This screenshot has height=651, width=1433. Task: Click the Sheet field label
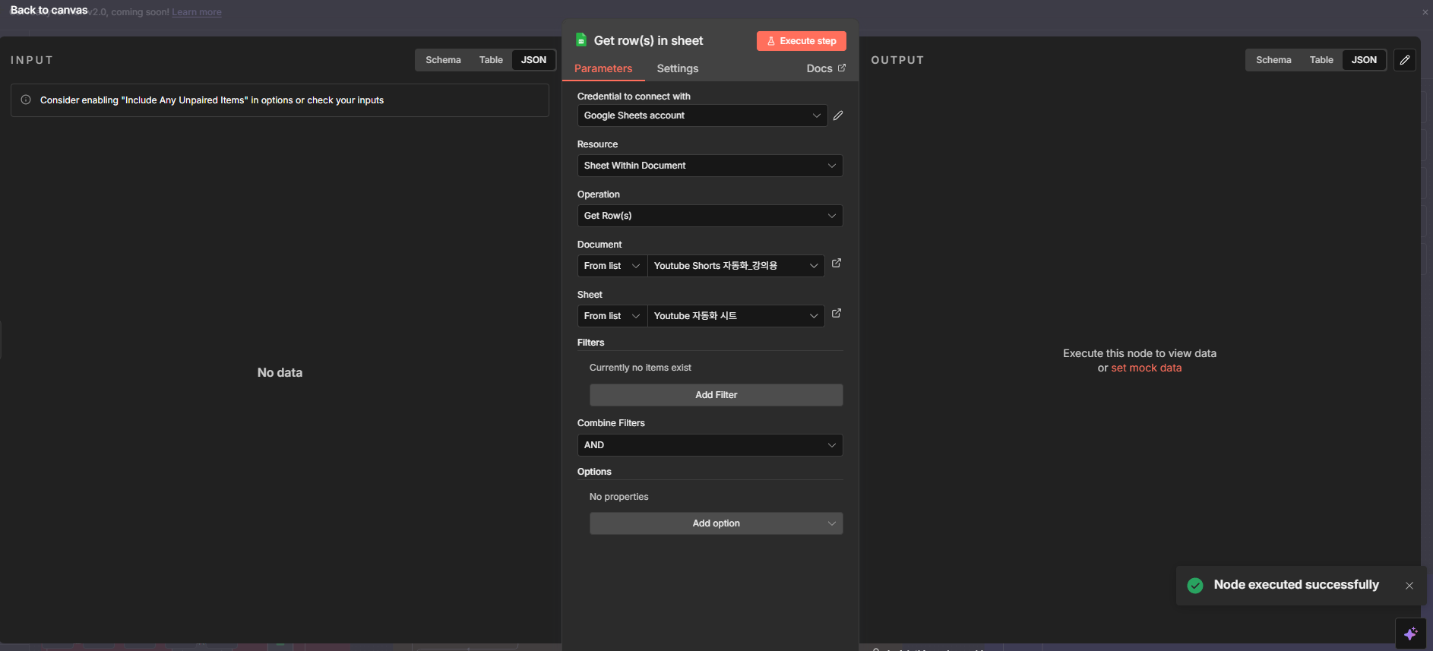tap(590, 295)
